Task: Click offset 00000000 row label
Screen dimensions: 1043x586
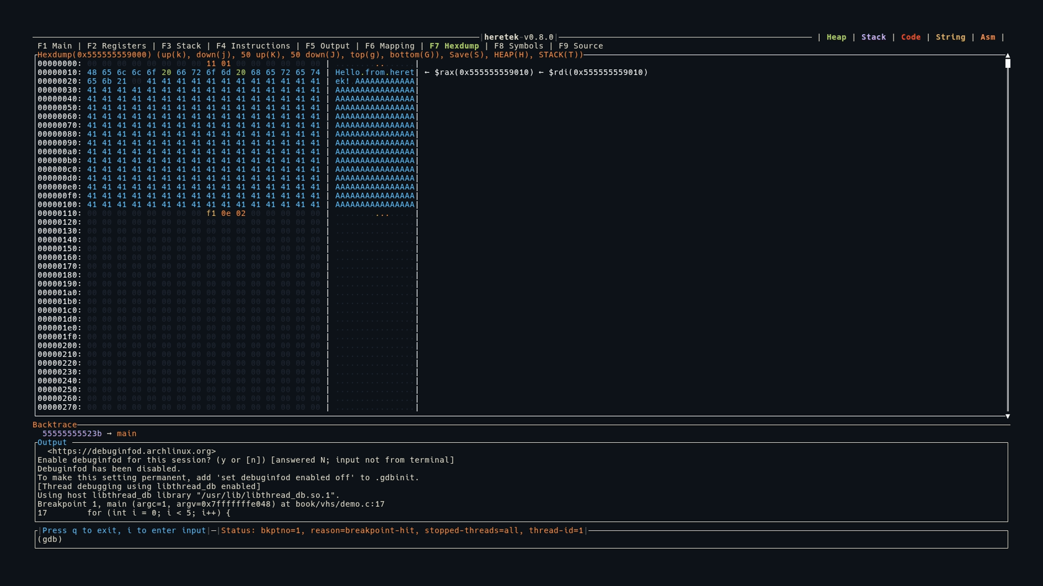Action: click(59, 63)
